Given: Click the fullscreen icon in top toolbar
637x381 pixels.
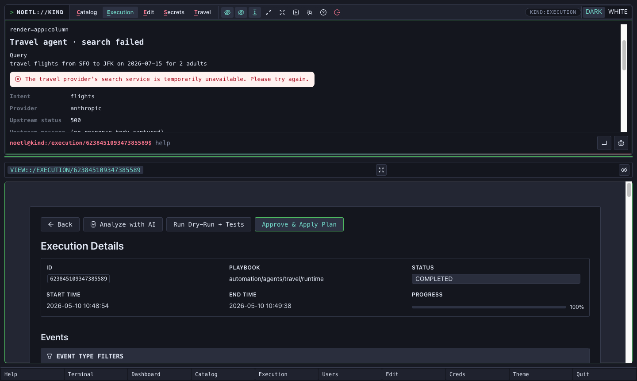Looking at the screenshot, I should click(282, 12).
